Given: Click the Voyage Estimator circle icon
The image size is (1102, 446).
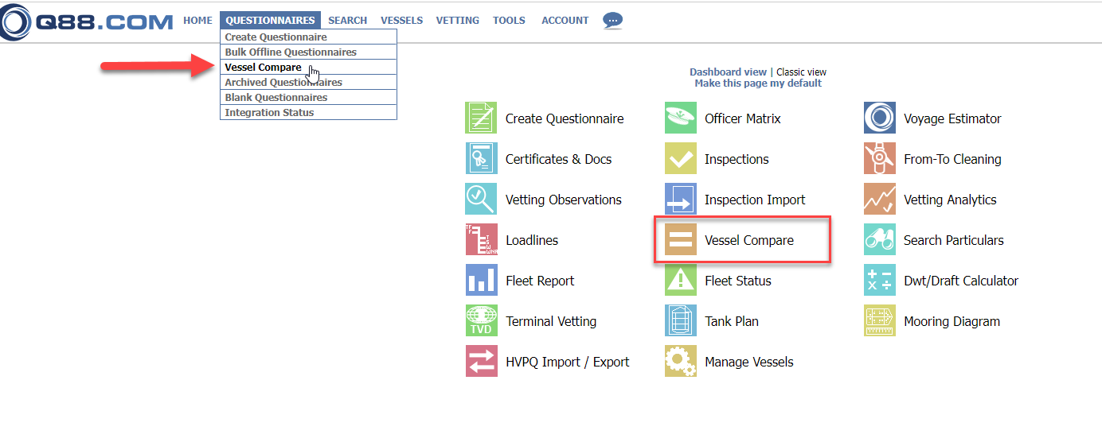Looking at the screenshot, I should [x=879, y=118].
